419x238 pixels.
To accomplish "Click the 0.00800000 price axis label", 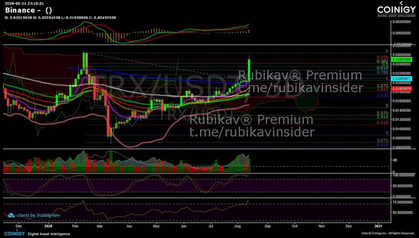I will tap(402, 138).
